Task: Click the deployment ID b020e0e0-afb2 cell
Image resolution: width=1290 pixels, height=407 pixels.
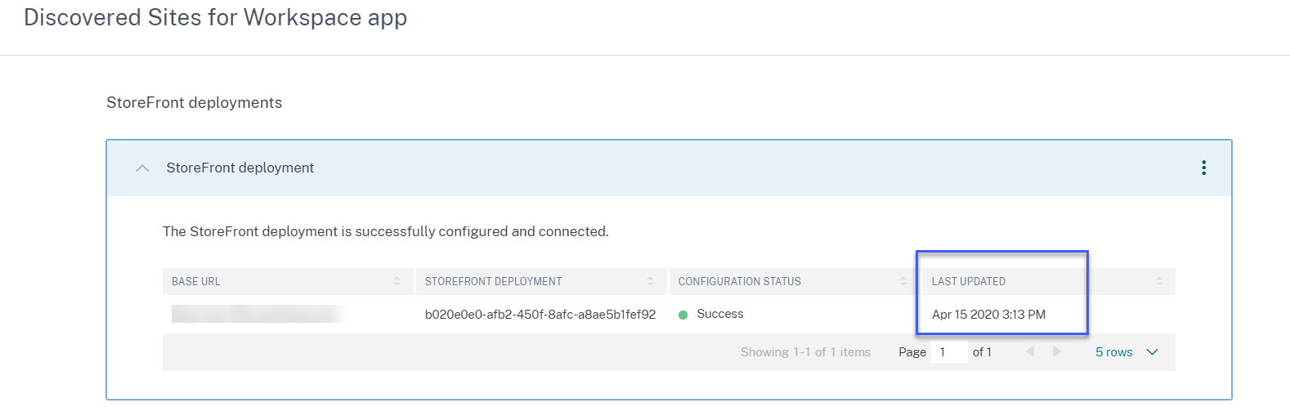Action: (540, 315)
